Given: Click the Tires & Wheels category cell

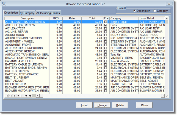Looking at the screenshot, I should (120, 61).
